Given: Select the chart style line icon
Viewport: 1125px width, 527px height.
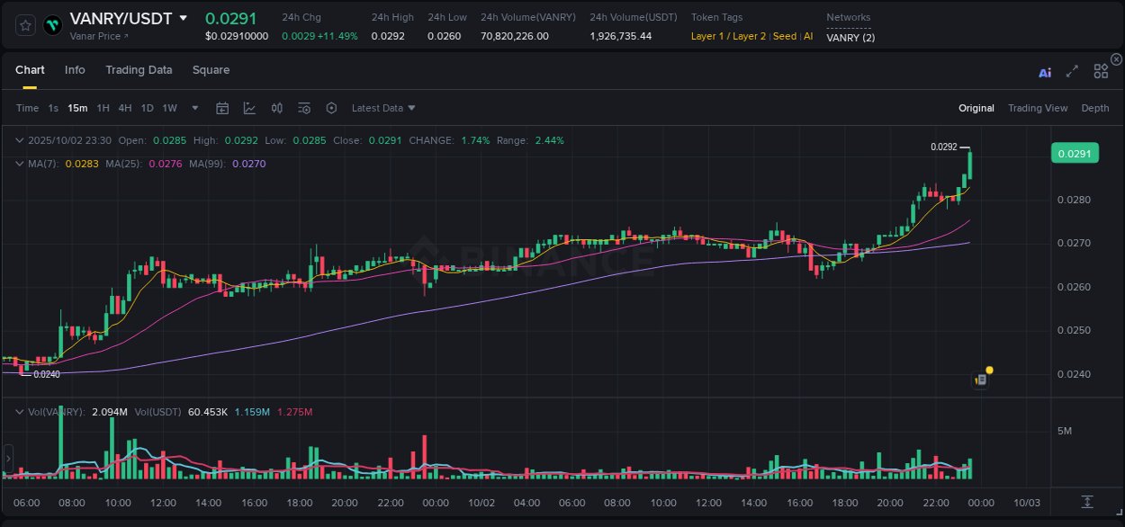Looking at the screenshot, I should (x=249, y=108).
